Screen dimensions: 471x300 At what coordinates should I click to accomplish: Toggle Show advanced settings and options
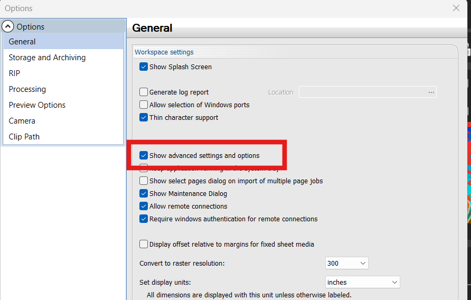click(x=144, y=155)
